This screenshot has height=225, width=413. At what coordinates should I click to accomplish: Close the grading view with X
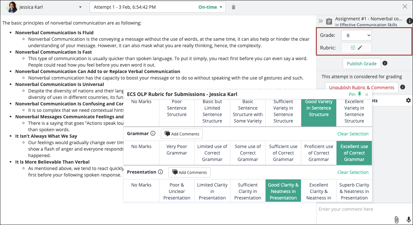405,6
